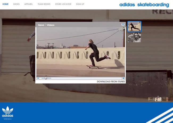Viewport: 173px width, 123px height.
Task: Close the video popup with the X
Action: 123,24
